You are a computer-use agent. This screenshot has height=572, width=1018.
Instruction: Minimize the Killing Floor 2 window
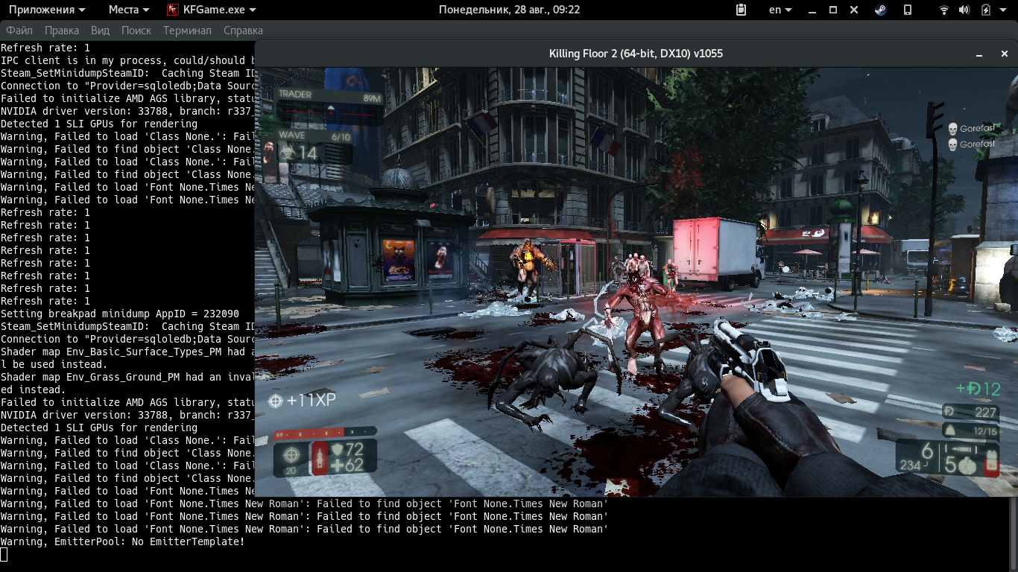(979, 54)
